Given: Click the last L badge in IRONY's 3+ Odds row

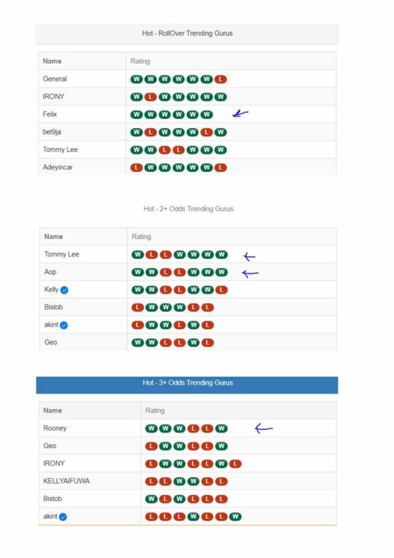Looking at the screenshot, I should tap(235, 464).
